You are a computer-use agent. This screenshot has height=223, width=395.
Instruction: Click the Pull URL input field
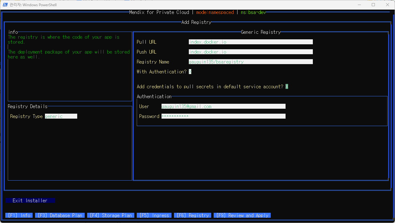(x=251, y=42)
